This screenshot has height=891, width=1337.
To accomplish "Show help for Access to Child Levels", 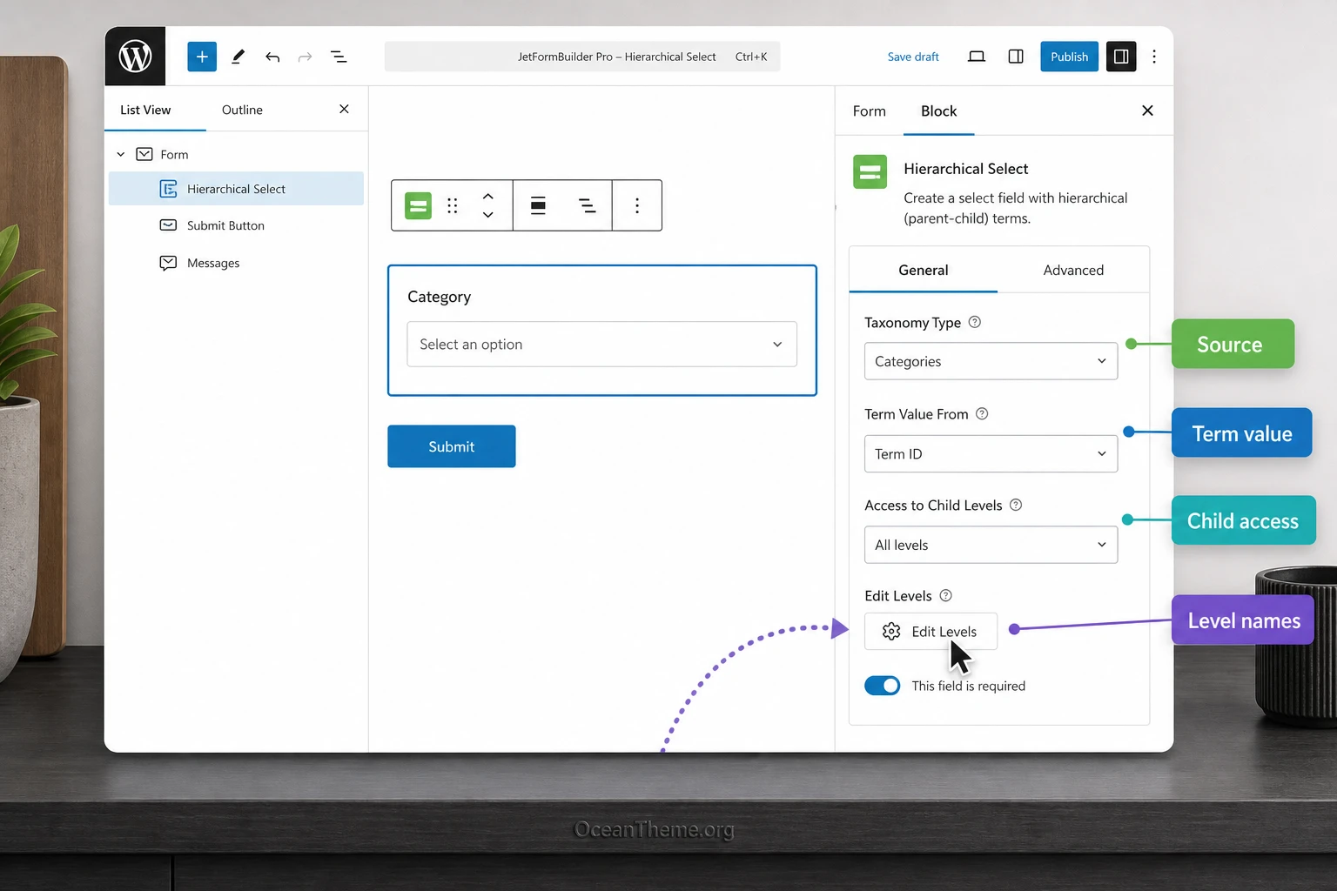I will (1016, 505).
